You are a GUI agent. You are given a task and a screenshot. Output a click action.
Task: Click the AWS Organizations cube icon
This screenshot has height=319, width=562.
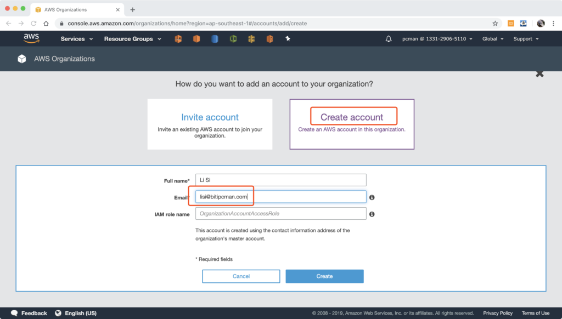22,59
